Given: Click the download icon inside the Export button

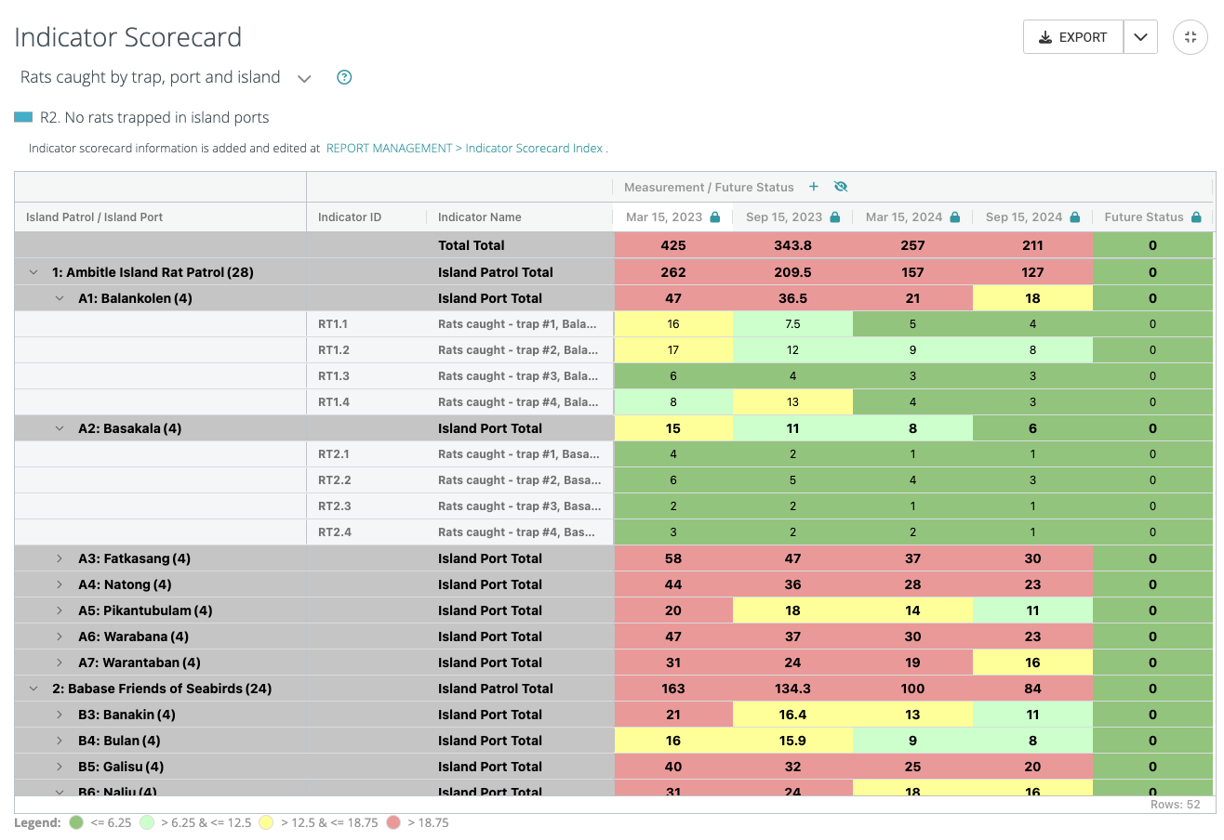Looking at the screenshot, I should pos(1045,37).
